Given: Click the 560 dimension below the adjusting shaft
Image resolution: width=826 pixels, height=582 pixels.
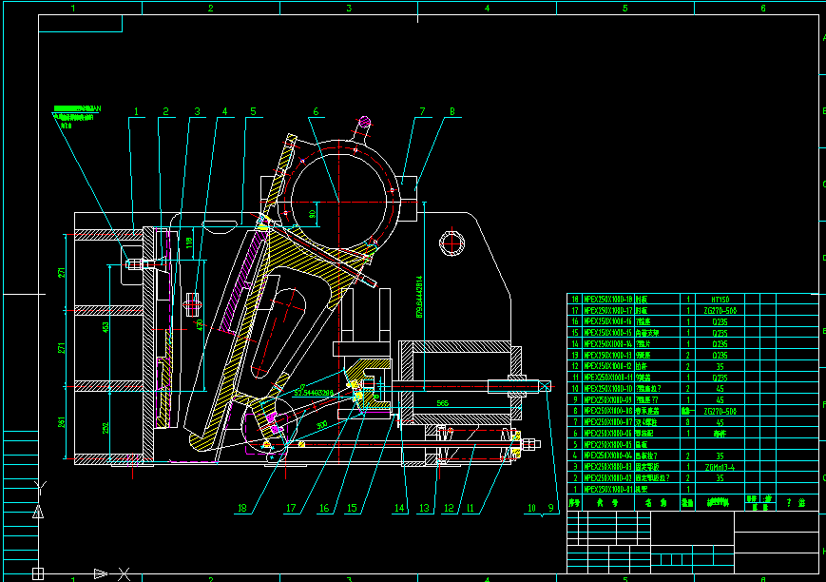Looking at the screenshot, I should point(441,402).
